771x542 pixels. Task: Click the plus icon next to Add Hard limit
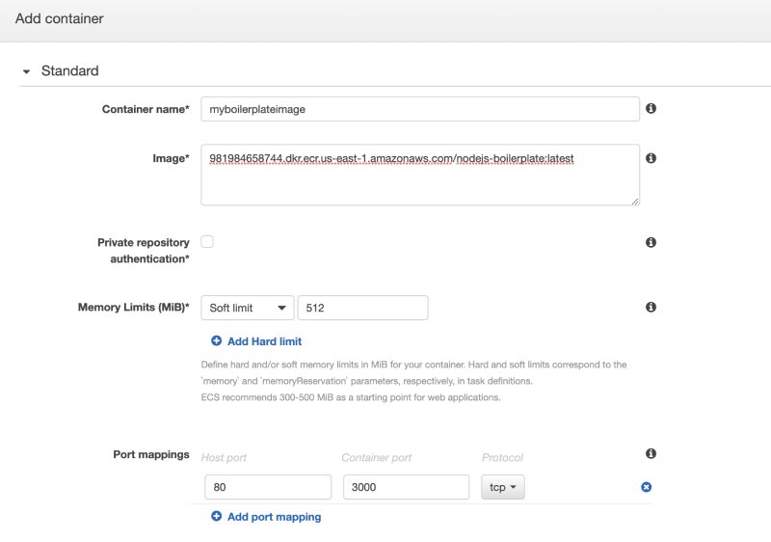[216, 340]
